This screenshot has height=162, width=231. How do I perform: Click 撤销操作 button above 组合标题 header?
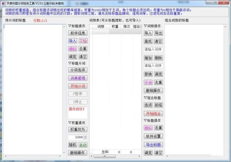[x=153, y=90]
